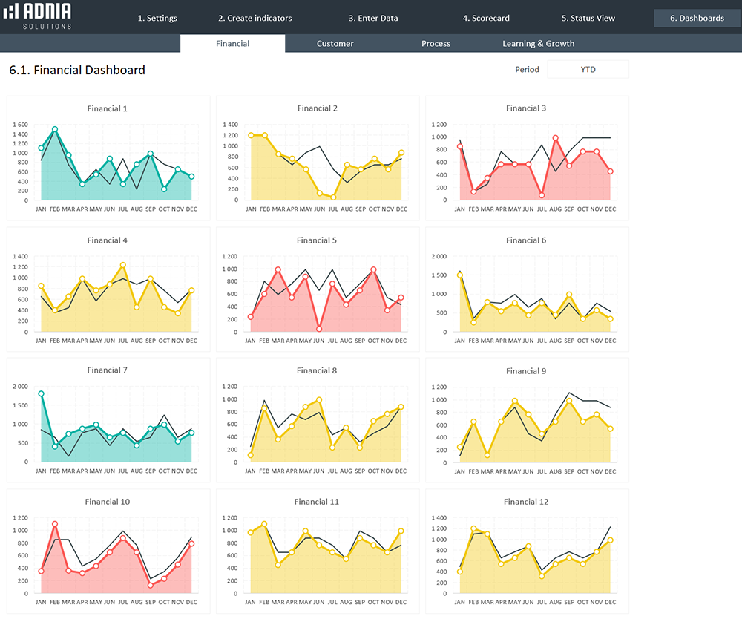Select the Financial 2 chart title
Image resolution: width=742 pixels, height=622 pixels.
(318, 108)
